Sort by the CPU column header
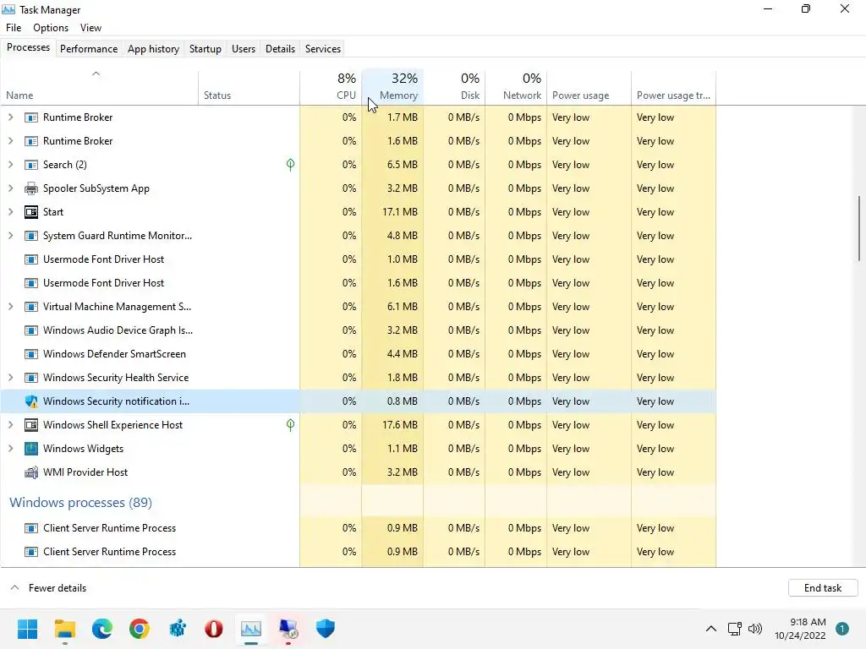 tap(331, 87)
